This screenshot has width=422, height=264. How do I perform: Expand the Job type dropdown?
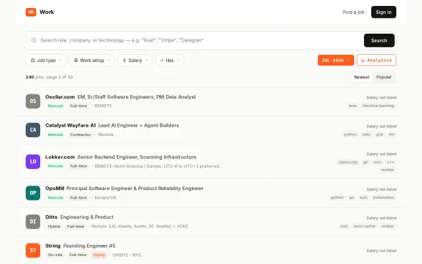(45, 60)
